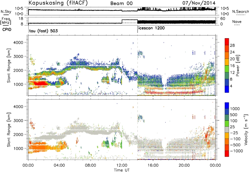Click the 'Kapuskasing (fitACF)' title text

coord(58,3)
